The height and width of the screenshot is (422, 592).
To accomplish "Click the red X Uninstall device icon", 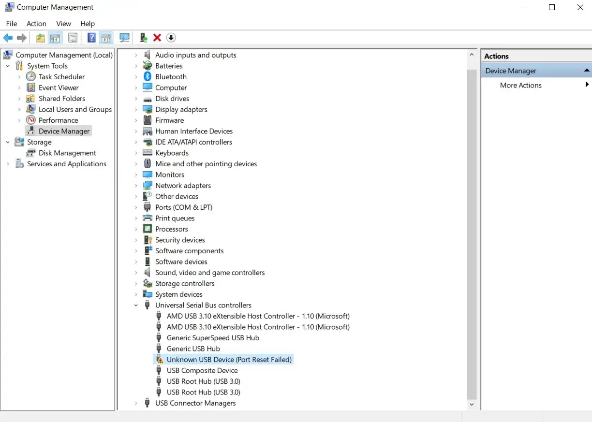I will point(157,38).
